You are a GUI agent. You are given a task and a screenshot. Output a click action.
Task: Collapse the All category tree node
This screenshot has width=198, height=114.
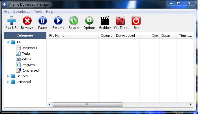8,42
